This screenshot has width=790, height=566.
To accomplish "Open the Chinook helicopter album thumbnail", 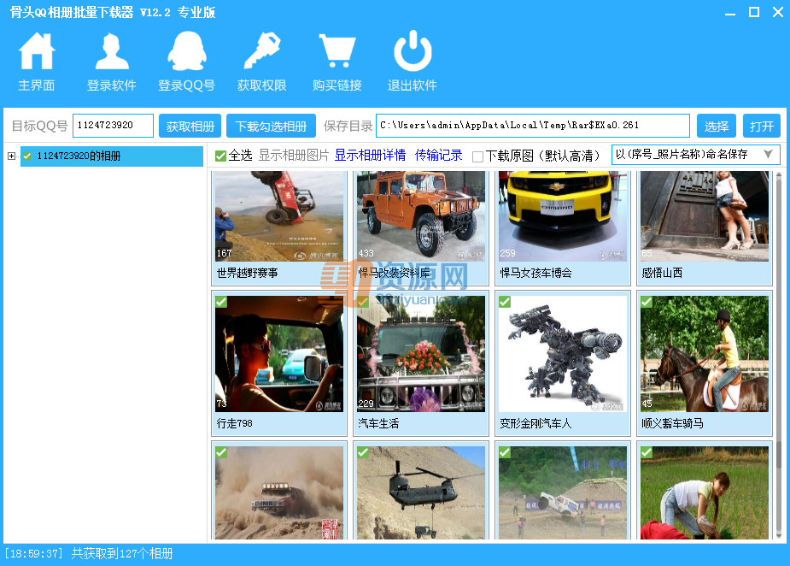I will 421,492.
